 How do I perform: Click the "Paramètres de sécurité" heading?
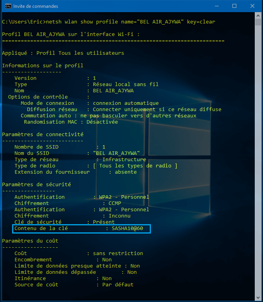[36, 185]
